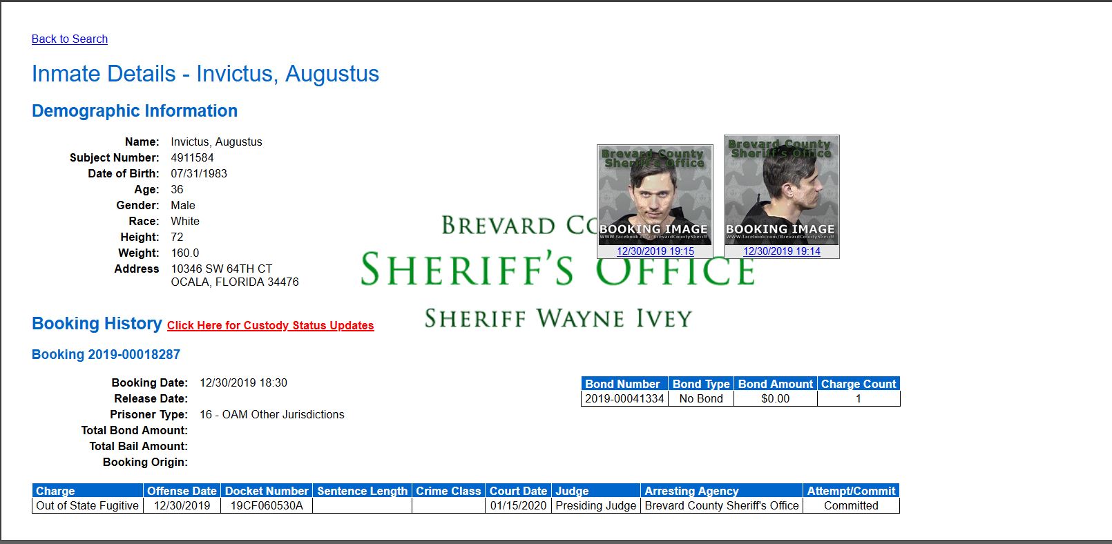
Task: Click the Gender value Male
Action: tap(183, 206)
